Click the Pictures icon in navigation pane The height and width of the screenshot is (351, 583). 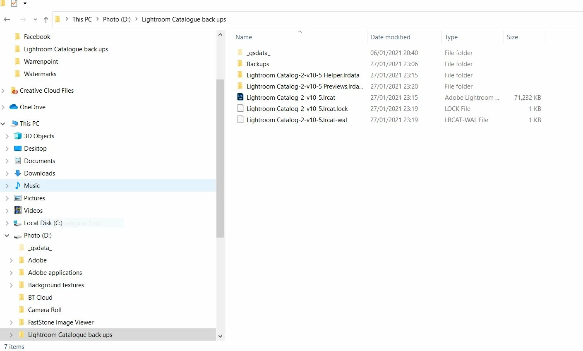pyautogui.click(x=18, y=198)
